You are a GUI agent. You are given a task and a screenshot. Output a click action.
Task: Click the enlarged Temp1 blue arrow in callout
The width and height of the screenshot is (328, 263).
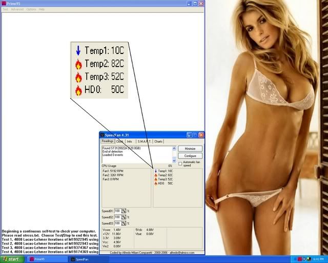click(78, 51)
